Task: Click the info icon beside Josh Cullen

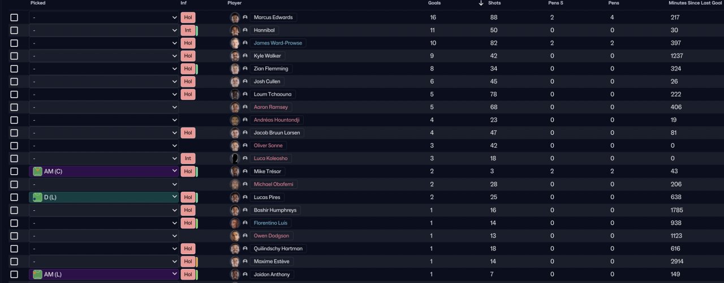Action: tap(245, 82)
